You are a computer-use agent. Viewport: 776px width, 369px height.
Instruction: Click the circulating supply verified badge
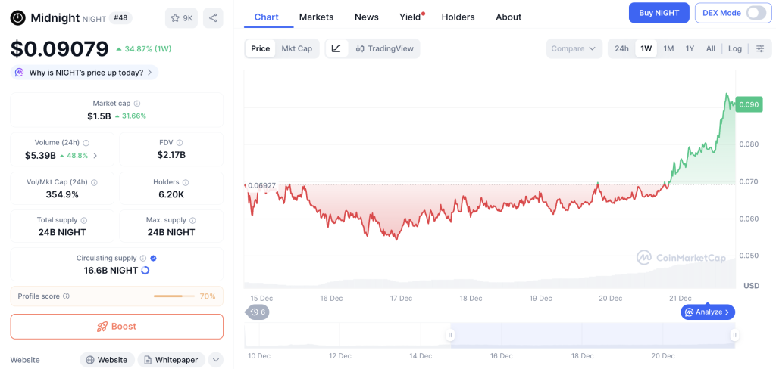(x=154, y=258)
